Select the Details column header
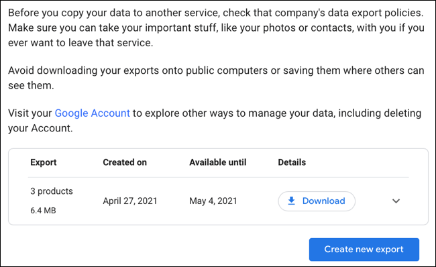The width and height of the screenshot is (436, 267). (292, 162)
